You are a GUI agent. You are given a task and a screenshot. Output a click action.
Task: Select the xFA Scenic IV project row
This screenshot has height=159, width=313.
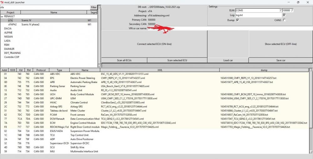point(49,20)
